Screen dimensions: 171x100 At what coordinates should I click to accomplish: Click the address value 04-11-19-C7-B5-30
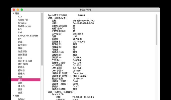point(83,23)
